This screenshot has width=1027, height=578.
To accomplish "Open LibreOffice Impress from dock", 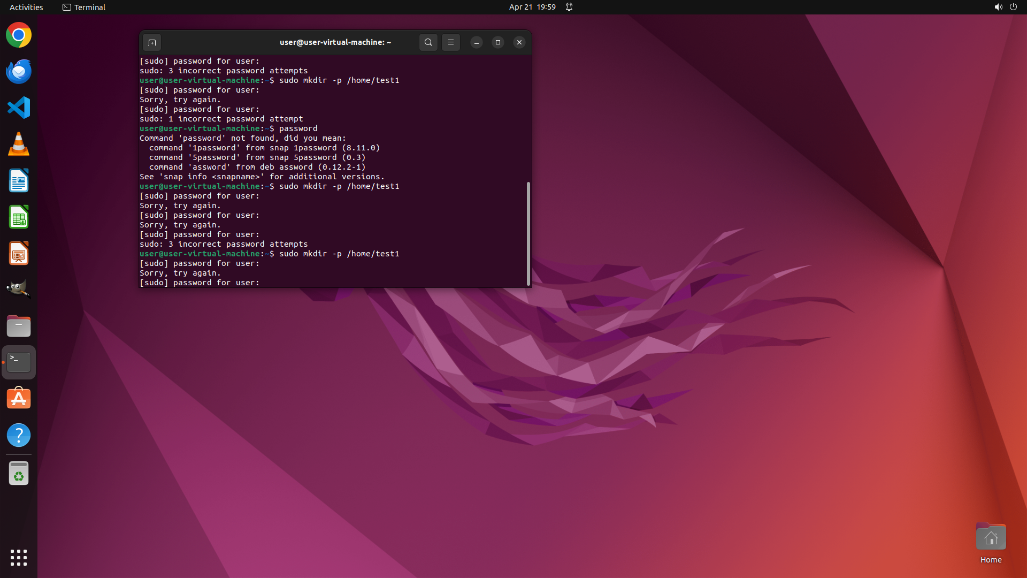I will click(x=19, y=254).
